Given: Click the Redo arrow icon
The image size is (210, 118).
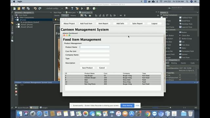Looking at the screenshot, I should pos(40,9).
